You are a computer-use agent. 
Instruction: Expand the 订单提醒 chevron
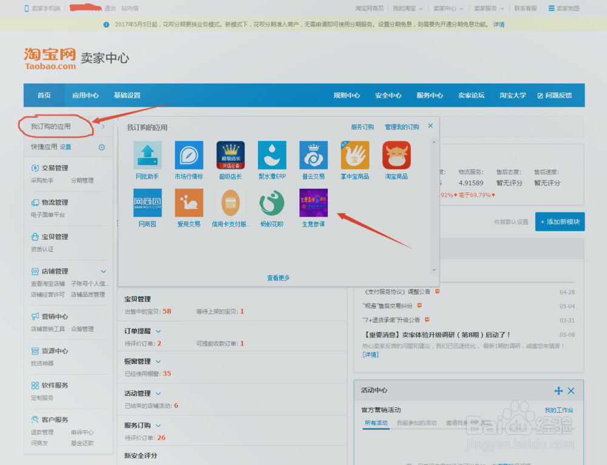point(158,331)
